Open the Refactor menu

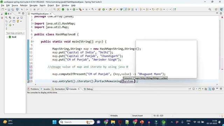24,6
